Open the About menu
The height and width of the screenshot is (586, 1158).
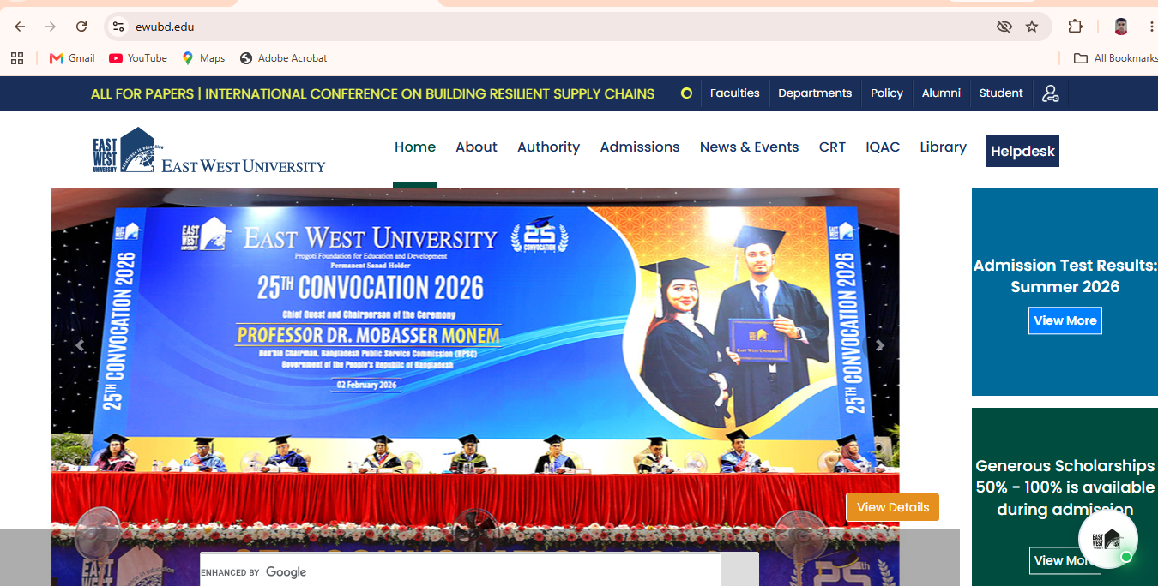(476, 147)
